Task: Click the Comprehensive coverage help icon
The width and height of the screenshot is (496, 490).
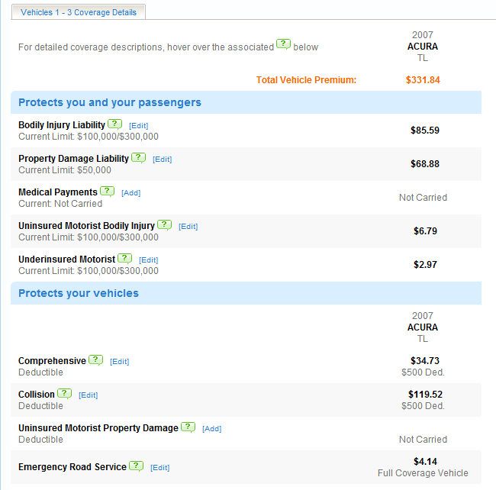Action: click(95, 359)
